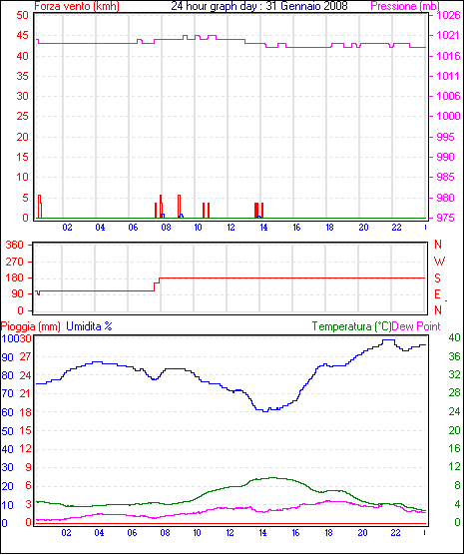Click the 08 hour mark on bottom chart
The width and height of the screenshot is (464, 555).
tap(165, 532)
